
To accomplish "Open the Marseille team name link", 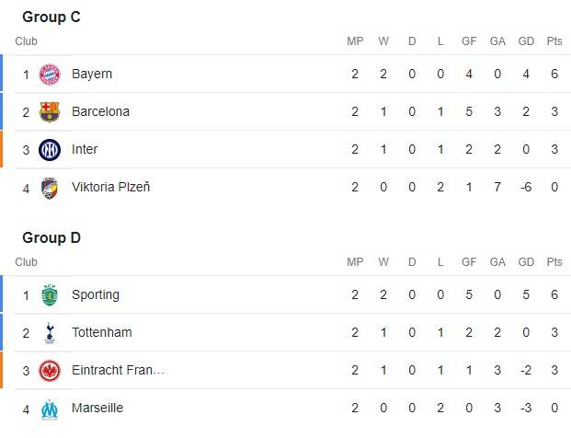I will click(97, 409).
